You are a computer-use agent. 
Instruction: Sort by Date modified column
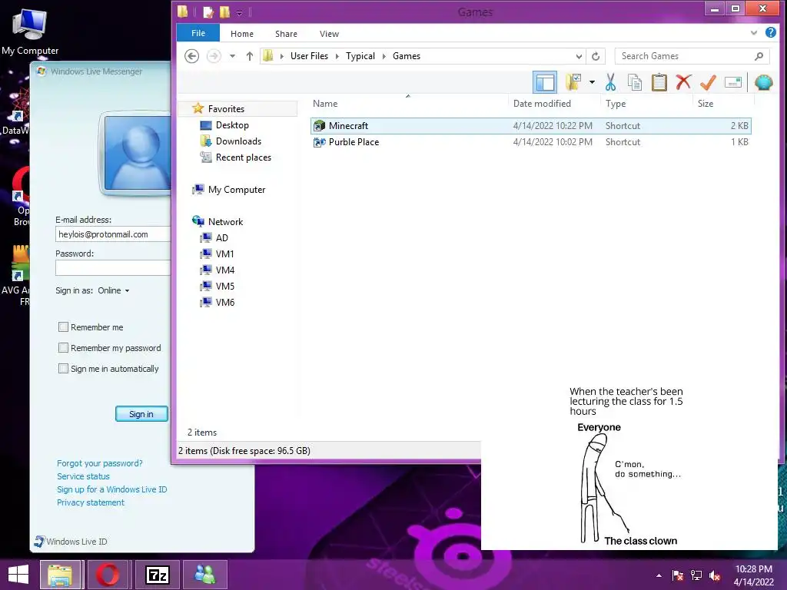coord(542,104)
